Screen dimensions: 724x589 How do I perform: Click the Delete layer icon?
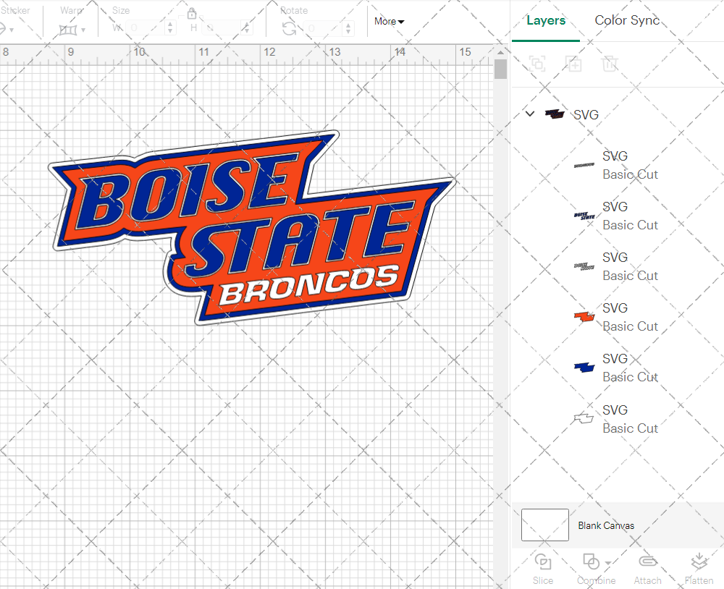(x=610, y=64)
